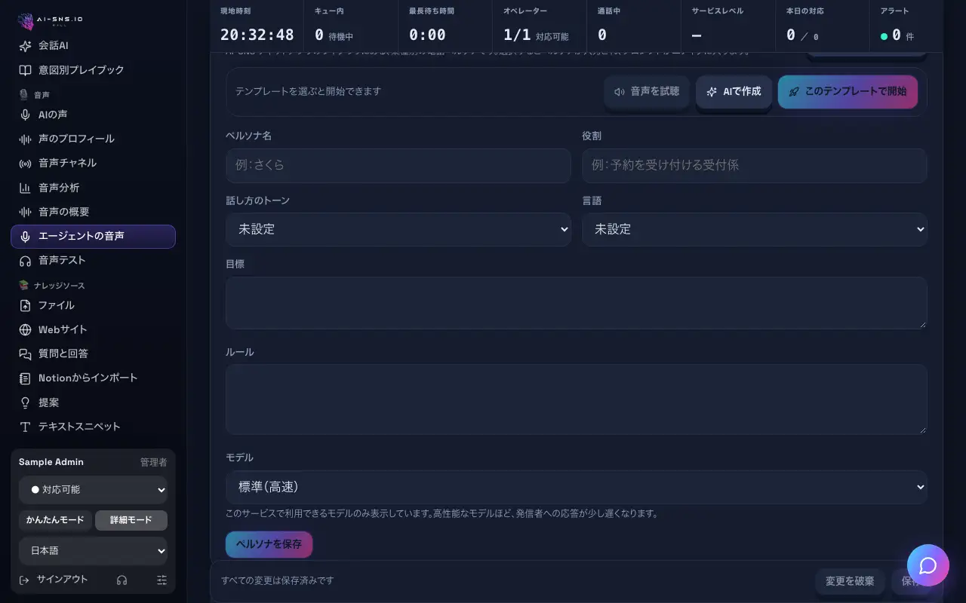966x603 pixels.
Task: Open the 音声分析 bar chart icon
Action: (25, 188)
